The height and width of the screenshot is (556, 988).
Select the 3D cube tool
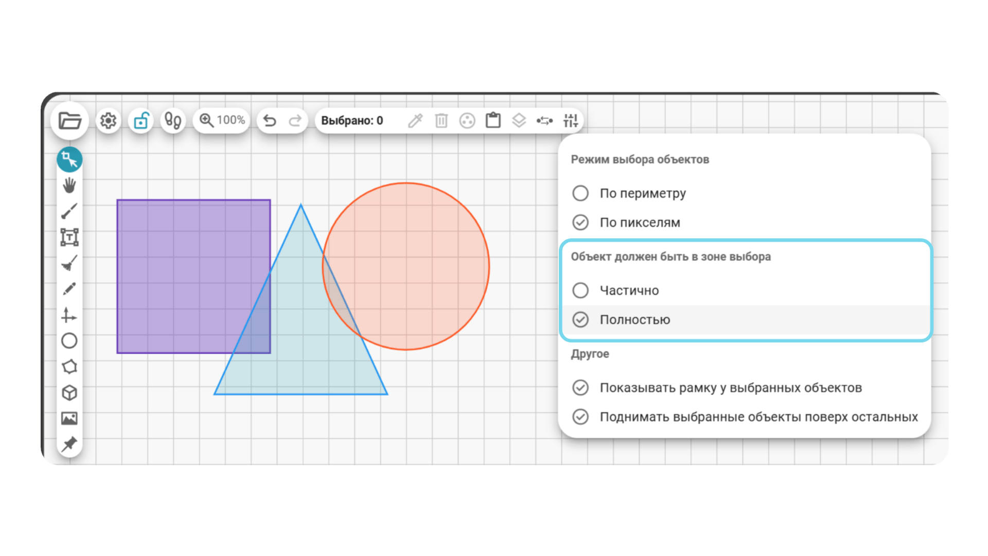click(69, 393)
